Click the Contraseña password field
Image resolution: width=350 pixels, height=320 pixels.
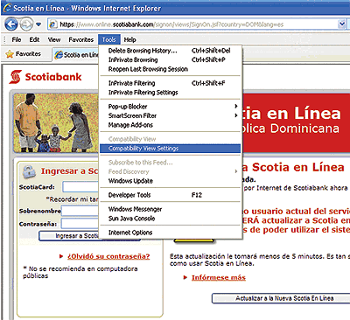click(80, 224)
